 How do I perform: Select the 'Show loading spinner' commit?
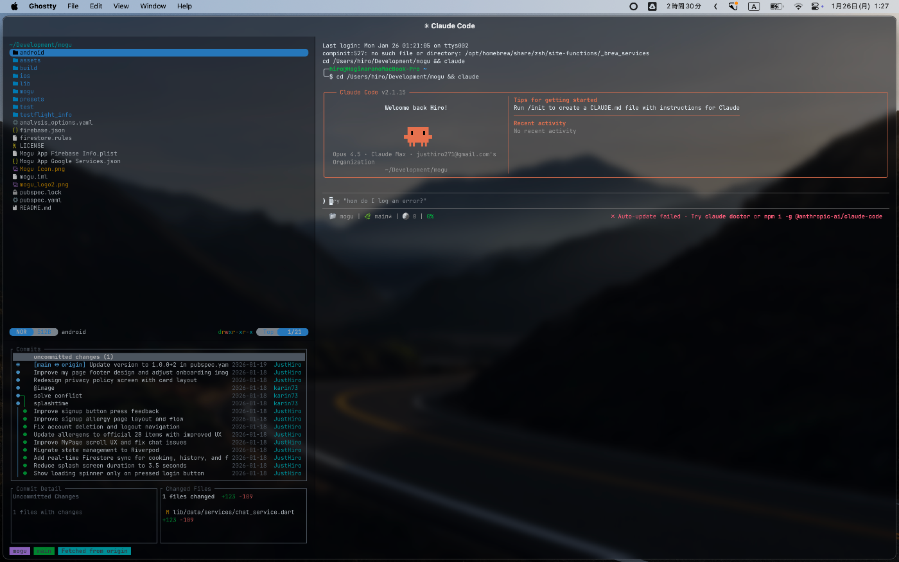pyautogui.click(x=159, y=473)
